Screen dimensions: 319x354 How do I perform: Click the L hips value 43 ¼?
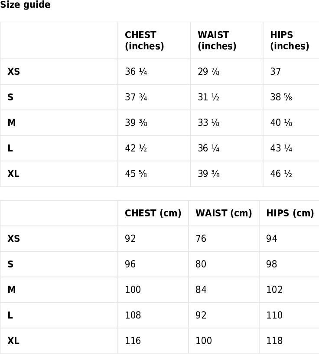tap(281, 148)
